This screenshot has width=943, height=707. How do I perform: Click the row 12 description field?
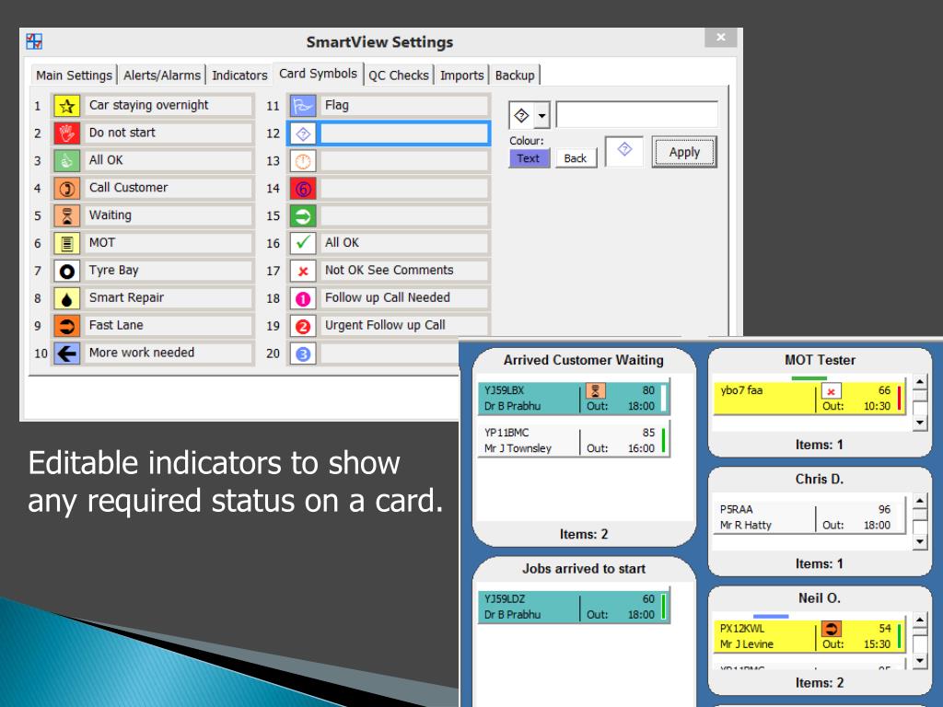tap(404, 133)
